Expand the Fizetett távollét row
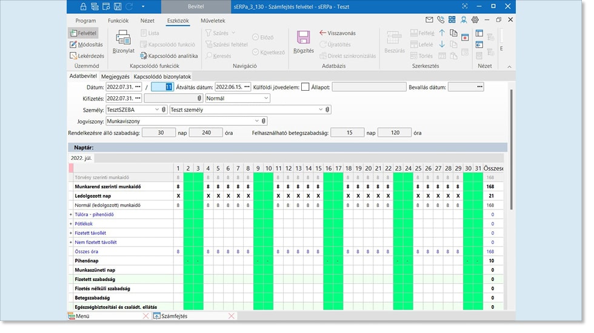Viewport: 594px width, 333px height. point(72,232)
